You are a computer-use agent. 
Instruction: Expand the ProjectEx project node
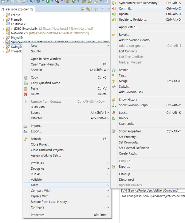pyautogui.click(x=3, y=38)
